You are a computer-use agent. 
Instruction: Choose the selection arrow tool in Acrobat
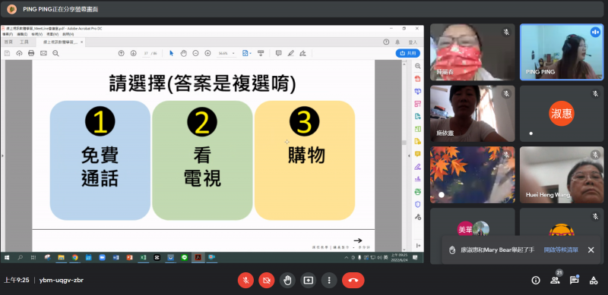click(172, 53)
